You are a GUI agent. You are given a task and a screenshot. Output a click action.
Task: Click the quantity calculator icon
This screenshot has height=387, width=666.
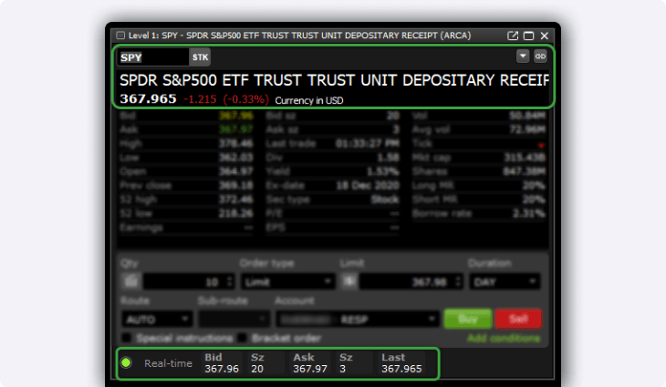131,281
